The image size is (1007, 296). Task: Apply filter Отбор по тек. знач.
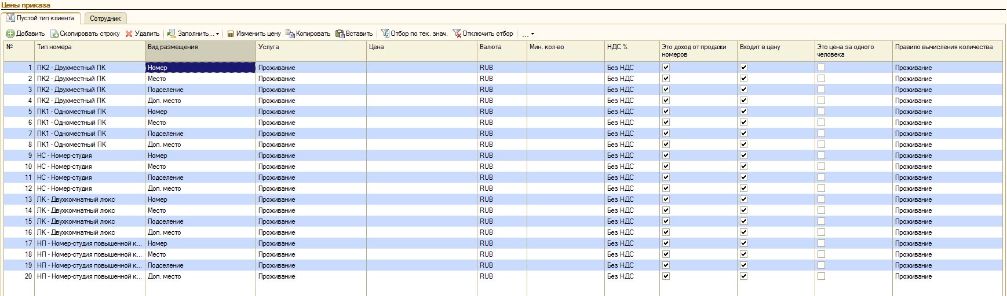414,34
